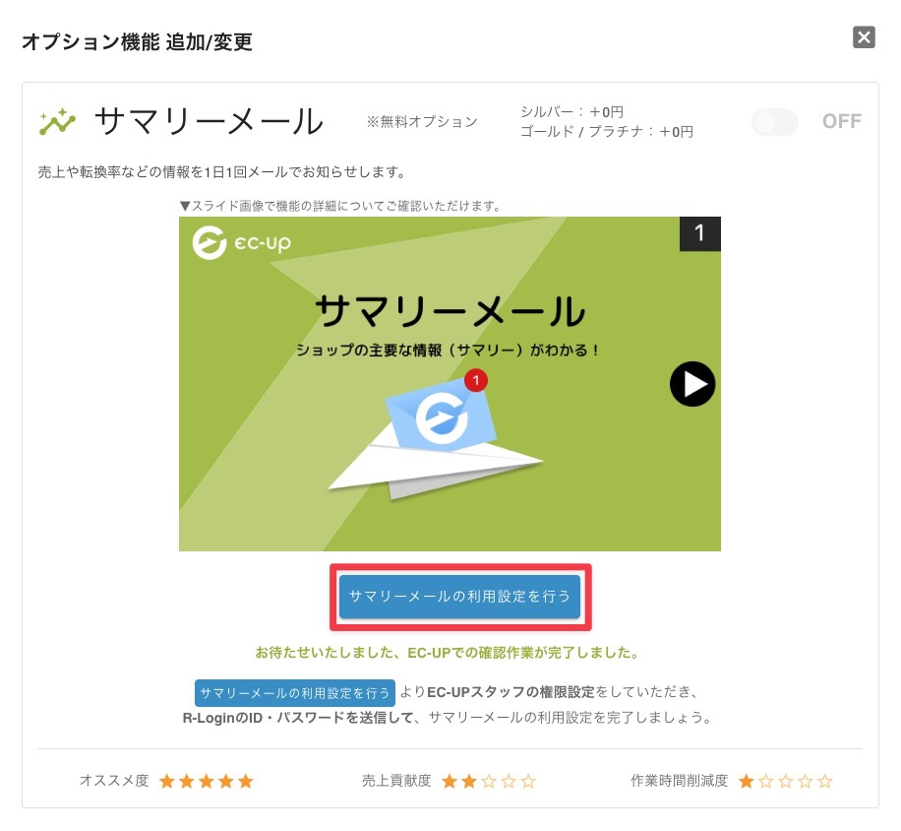Click the small inline サマリーメールの利用設定を行う button
901x831 pixels.
click(295, 693)
